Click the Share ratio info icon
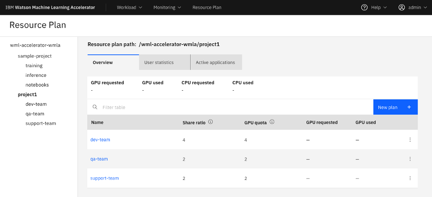Viewport: 432px width, 197px height. (210, 122)
